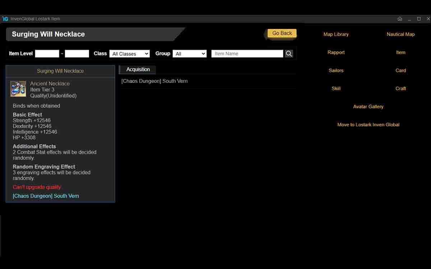Screen dimensions: 431x269
Task: Click Move to Lostark Inven Global
Action: (x=368, y=125)
